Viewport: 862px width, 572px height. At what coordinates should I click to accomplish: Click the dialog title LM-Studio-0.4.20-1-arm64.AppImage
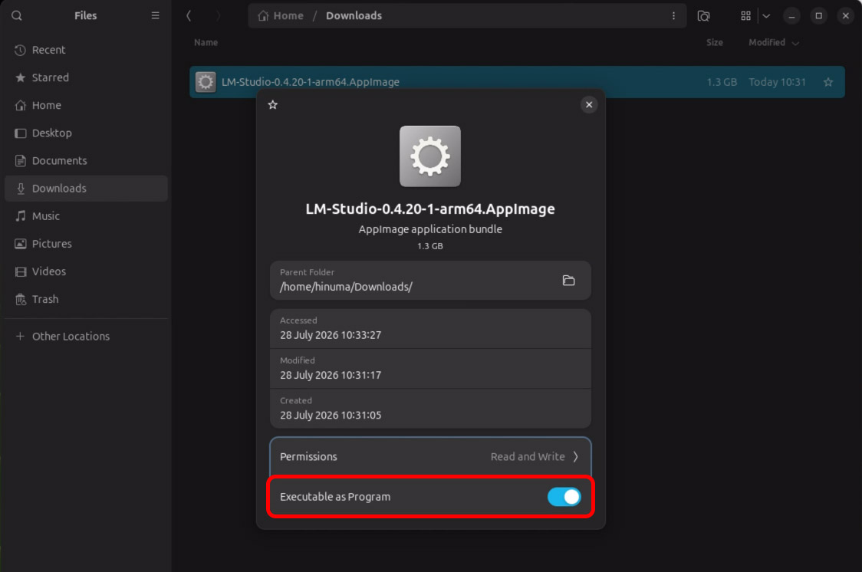pyautogui.click(x=430, y=209)
